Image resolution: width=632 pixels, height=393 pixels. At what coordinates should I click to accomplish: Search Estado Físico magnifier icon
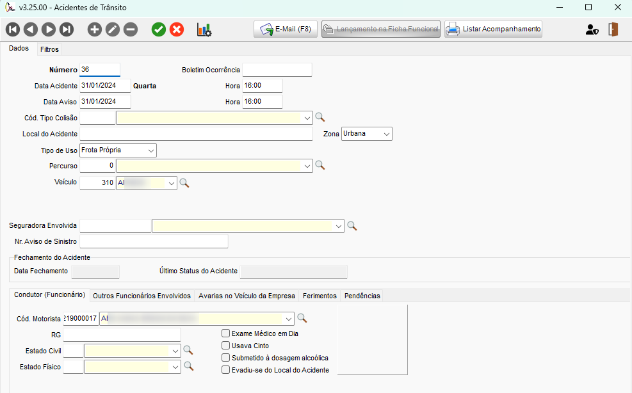pos(189,366)
